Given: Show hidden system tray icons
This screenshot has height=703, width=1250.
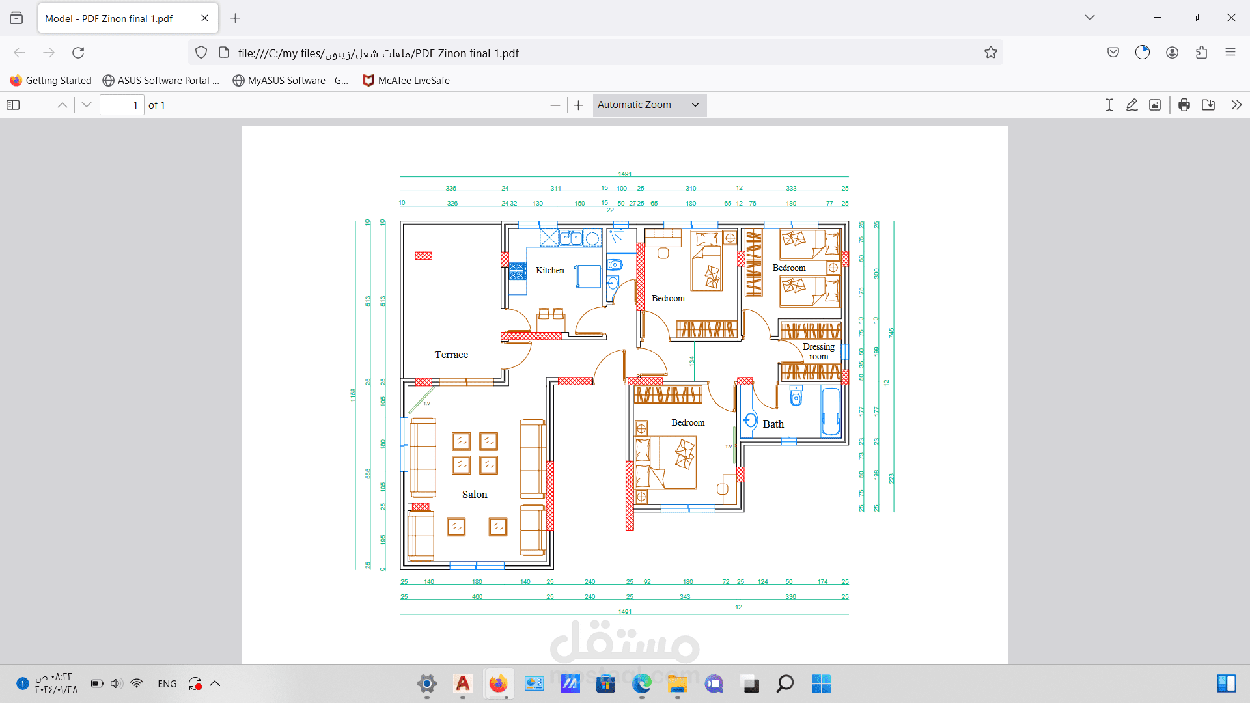Looking at the screenshot, I should [x=215, y=683].
